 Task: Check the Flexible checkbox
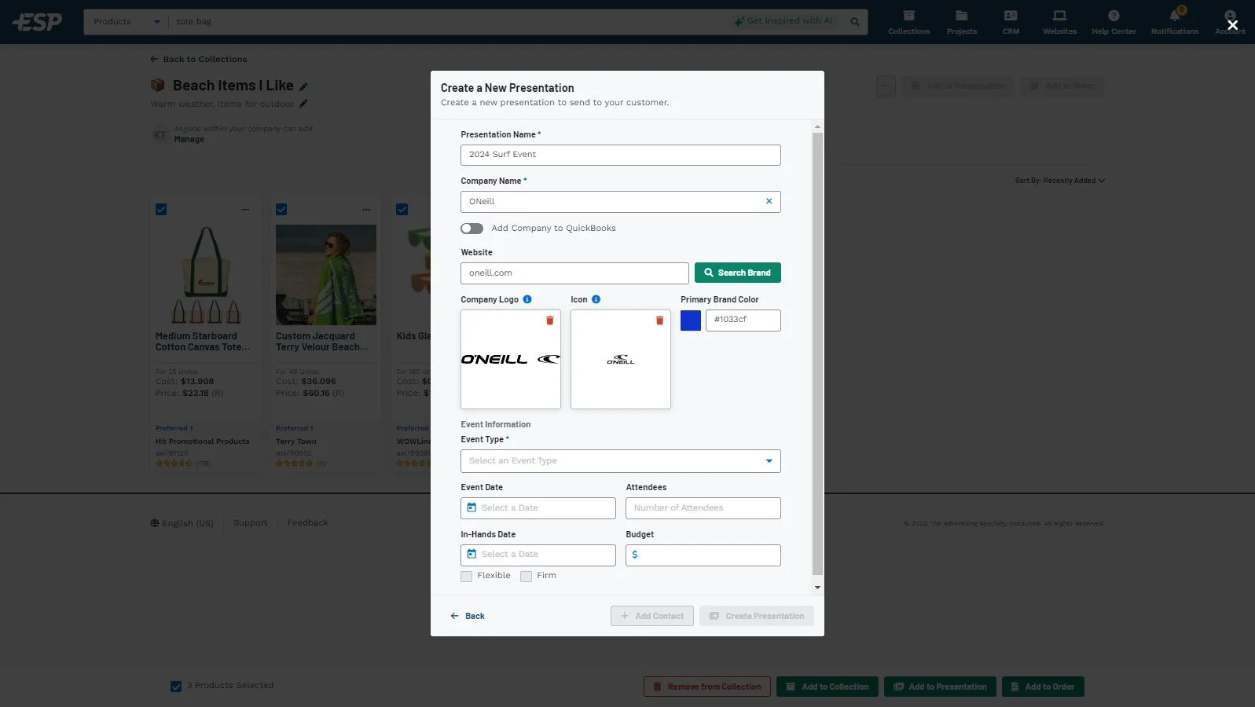point(467,577)
